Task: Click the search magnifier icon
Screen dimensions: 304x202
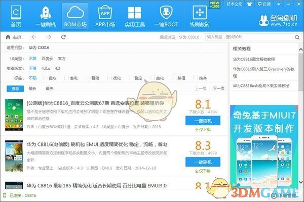Action: tap(297, 37)
